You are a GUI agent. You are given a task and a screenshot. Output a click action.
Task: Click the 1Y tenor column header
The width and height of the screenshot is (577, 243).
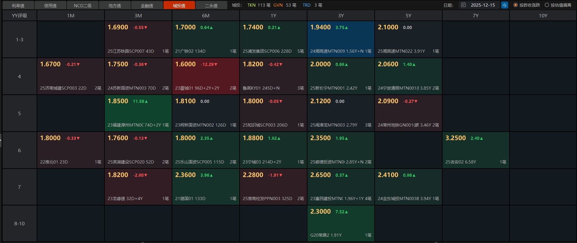pos(273,15)
